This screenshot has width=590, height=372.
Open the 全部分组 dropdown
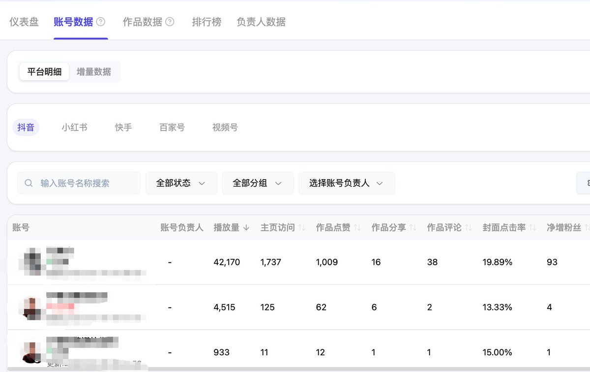tap(258, 183)
